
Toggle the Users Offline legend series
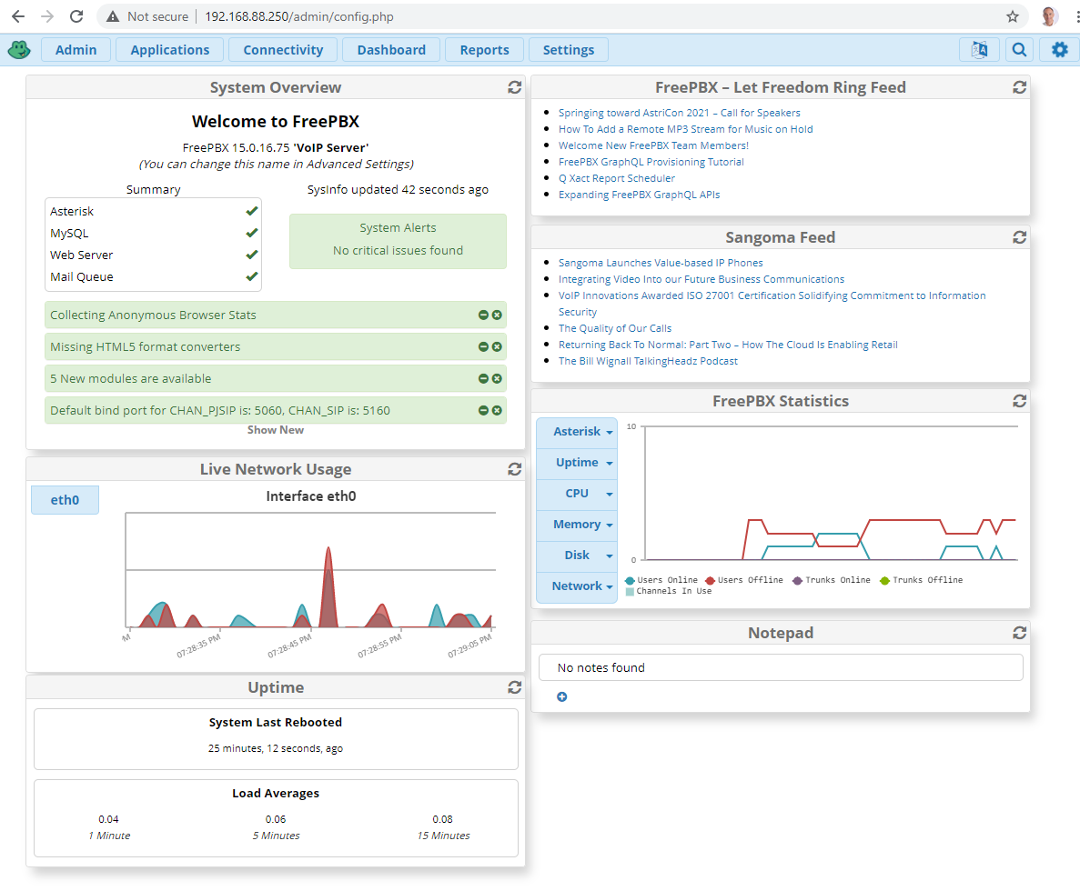(x=744, y=580)
